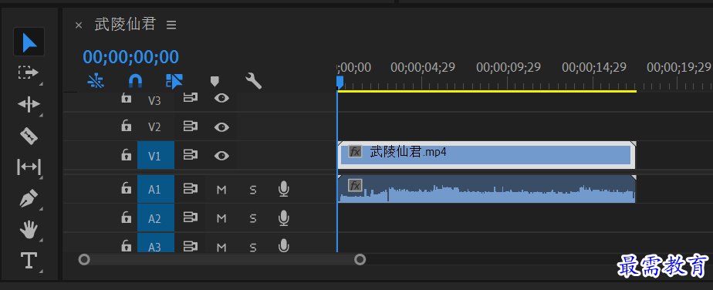Select the Ripple Edit tool

(x=29, y=104)
